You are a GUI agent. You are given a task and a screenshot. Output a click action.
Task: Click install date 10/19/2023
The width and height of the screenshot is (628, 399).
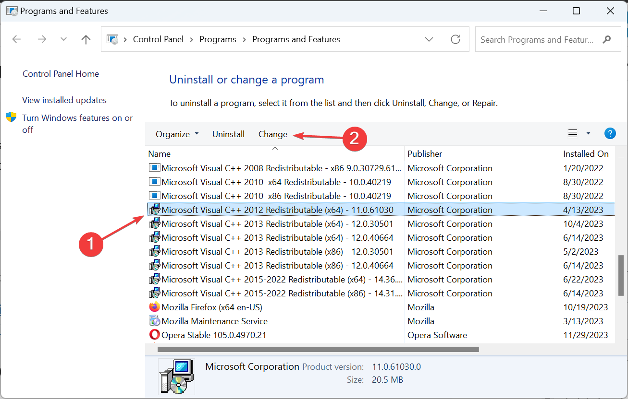click(586, 307)
